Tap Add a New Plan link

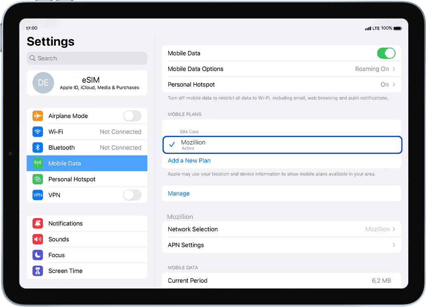point(189,160)
